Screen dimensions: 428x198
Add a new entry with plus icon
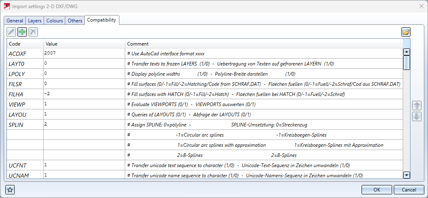point(22,32)
